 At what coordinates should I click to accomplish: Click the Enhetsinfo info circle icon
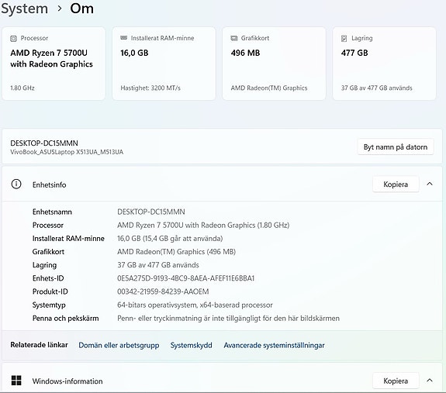[x=16, y=184]
